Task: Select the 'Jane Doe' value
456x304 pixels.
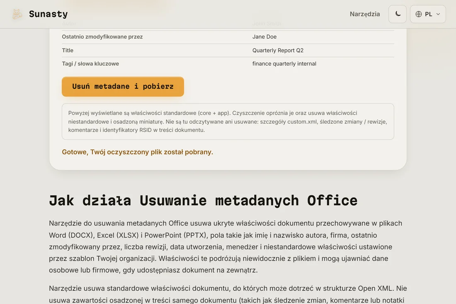Action: tap(264, 36)
